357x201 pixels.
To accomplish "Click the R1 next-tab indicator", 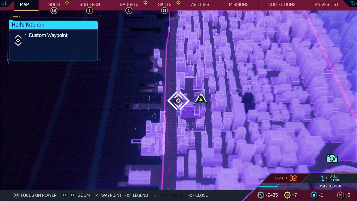I will (x=353, y=3).
